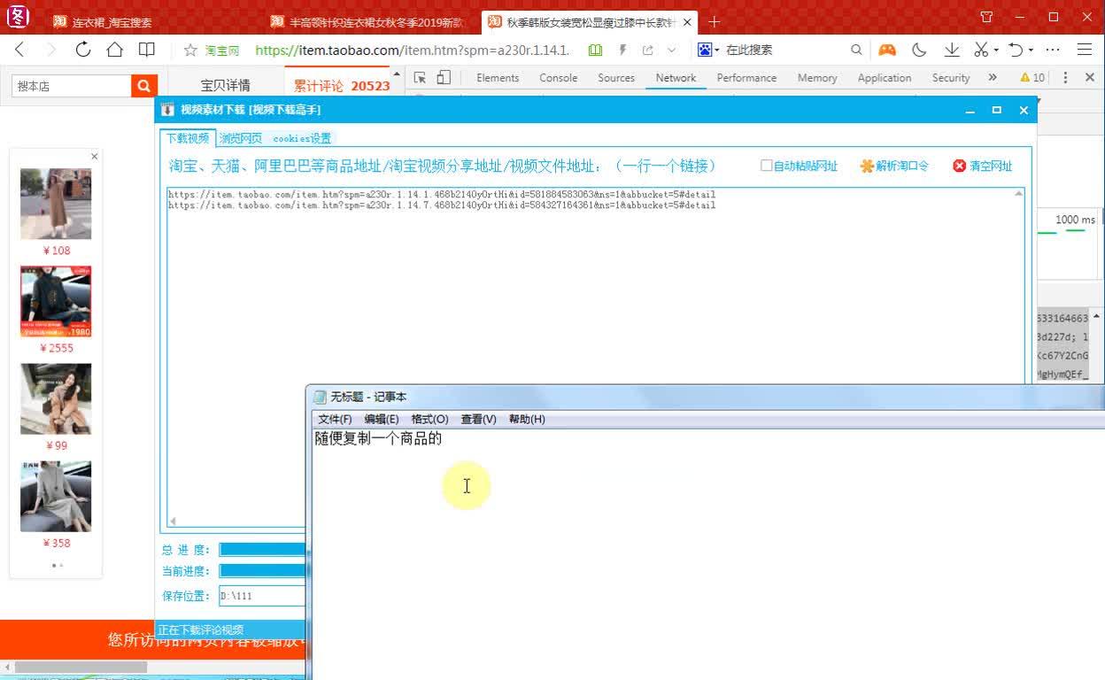Open the ¥2555 product thumbnail

(56, 301)
